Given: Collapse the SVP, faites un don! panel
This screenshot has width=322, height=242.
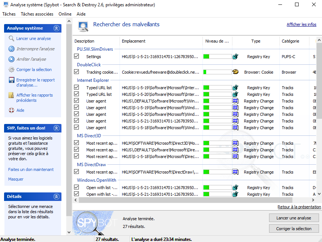Looking at the screenshot, I should click(x=57, y=128).
